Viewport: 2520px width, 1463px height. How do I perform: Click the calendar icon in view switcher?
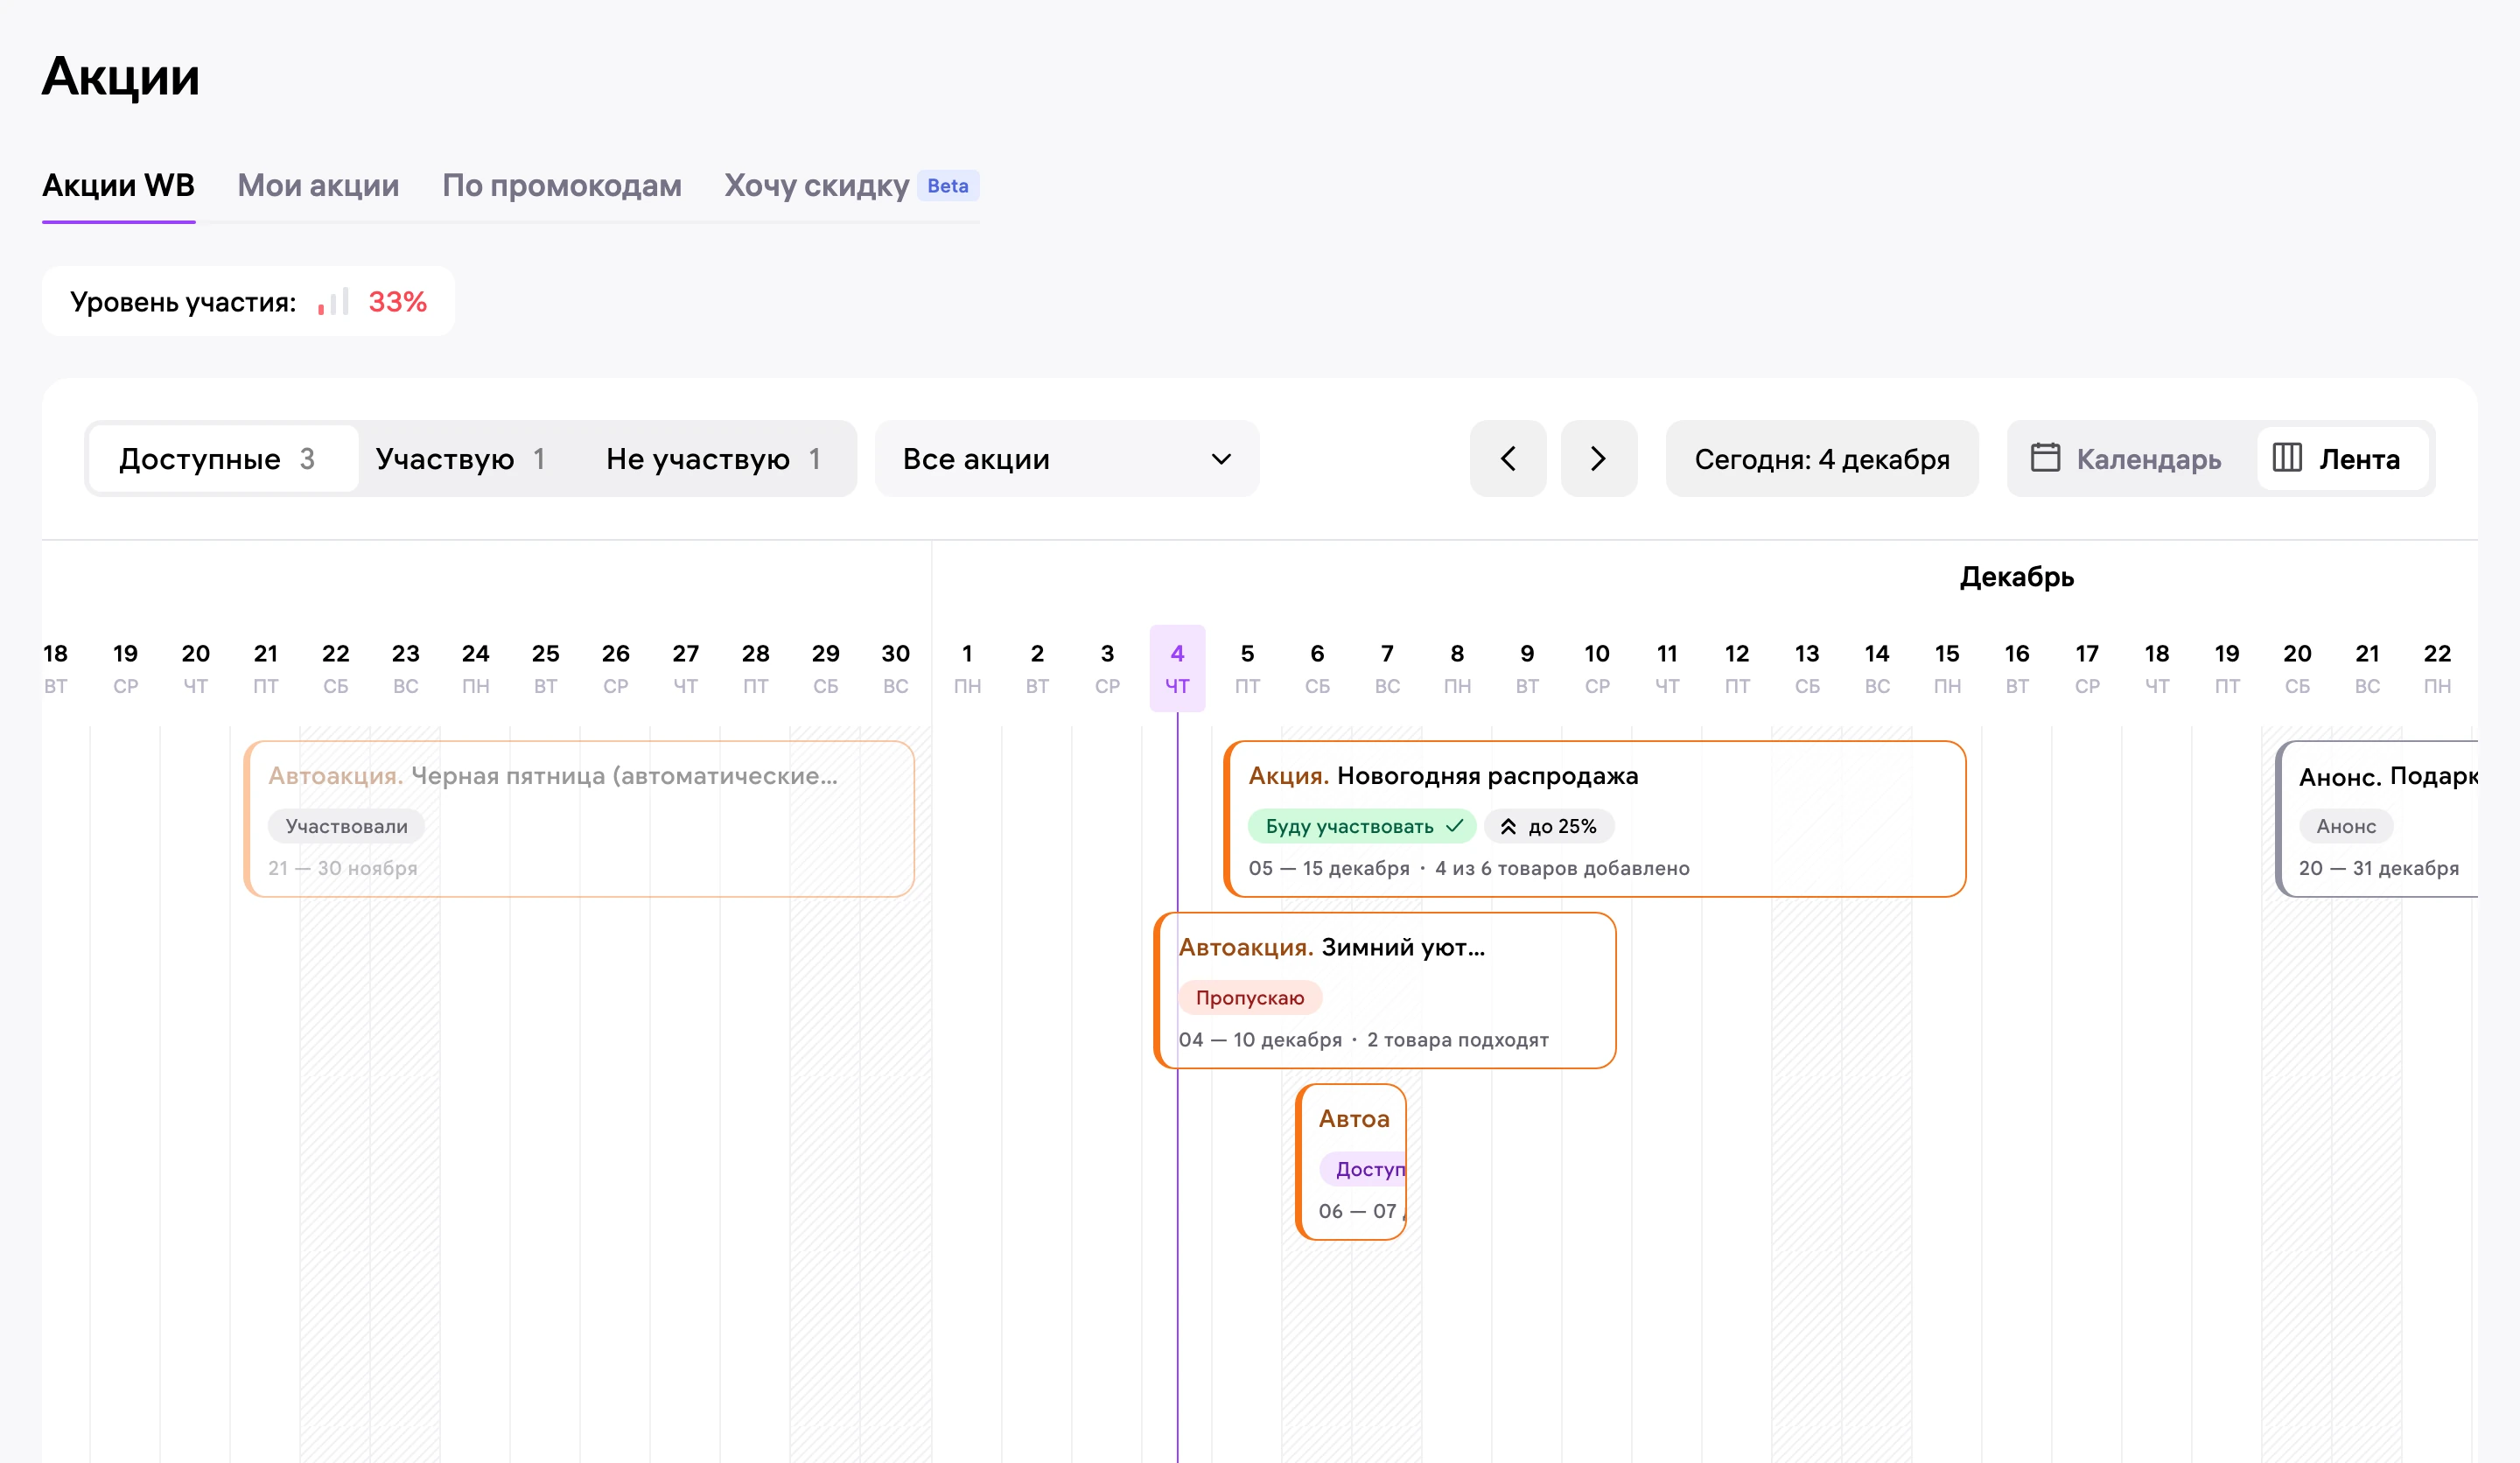pyautogui.click(x=2045, y=458)
